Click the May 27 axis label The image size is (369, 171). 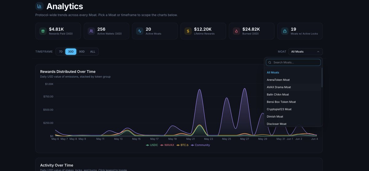245,139
